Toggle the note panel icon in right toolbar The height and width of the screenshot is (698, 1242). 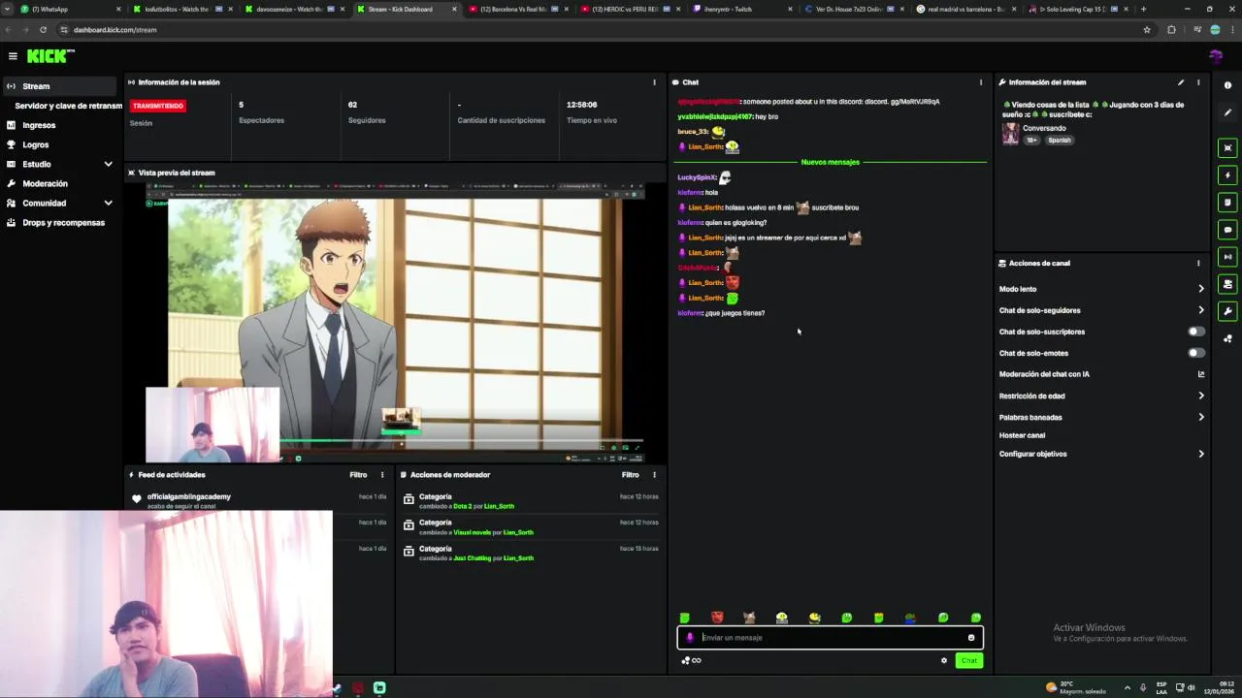pyautogui.click(x=1227, y=203)
